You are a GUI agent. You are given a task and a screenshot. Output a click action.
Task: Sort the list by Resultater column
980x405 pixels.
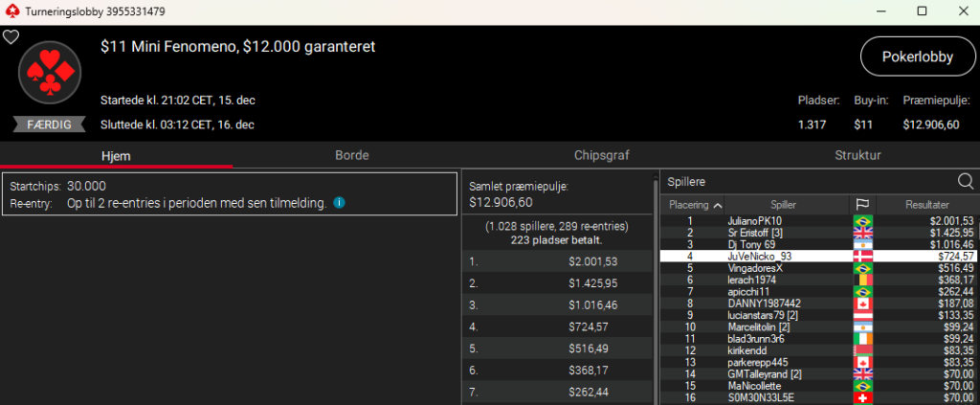(926, 205)
